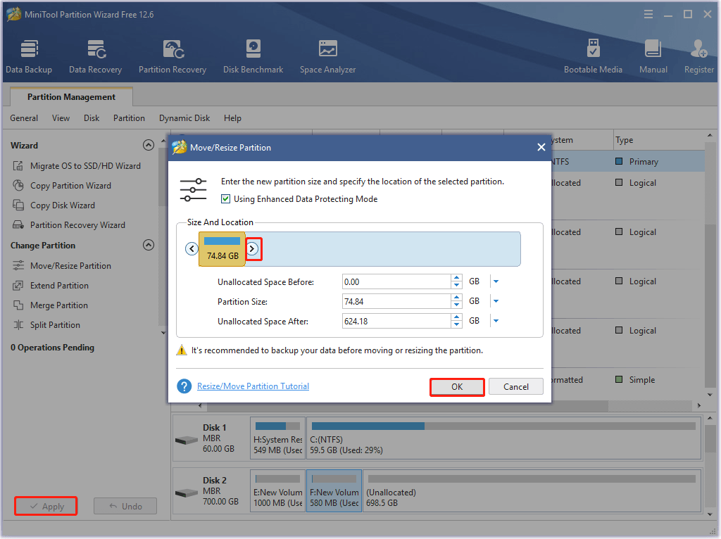Confirm with the OK button

457,386
